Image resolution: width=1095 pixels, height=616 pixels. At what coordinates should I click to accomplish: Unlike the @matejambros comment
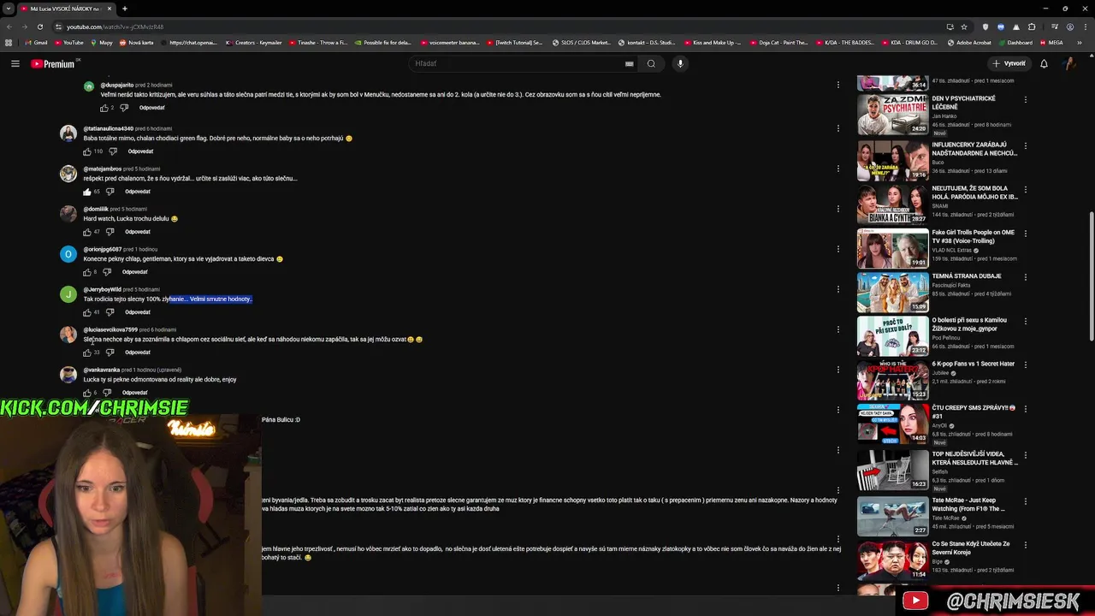click(87, 192)
